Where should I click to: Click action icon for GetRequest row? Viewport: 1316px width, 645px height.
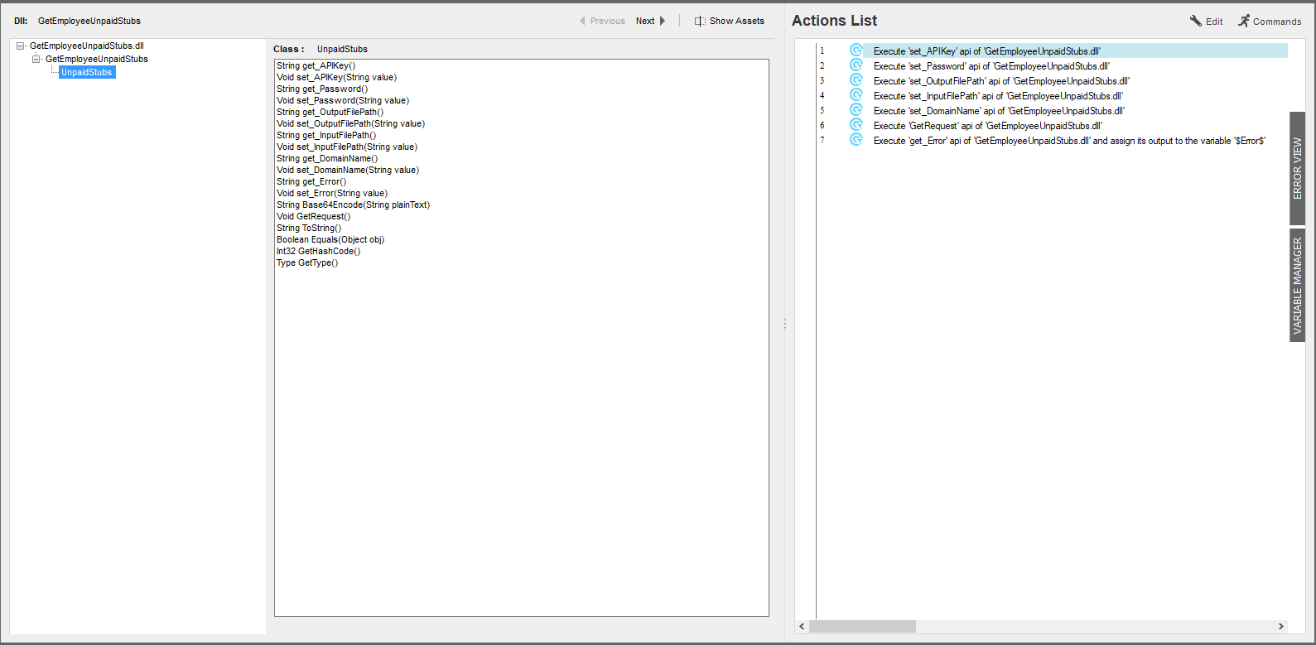856,125
